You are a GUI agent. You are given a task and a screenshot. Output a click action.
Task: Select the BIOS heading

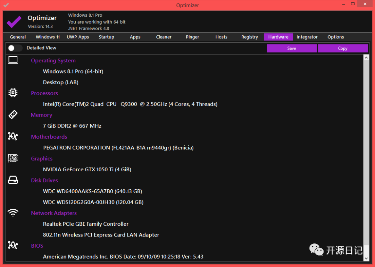pyautogui.click(x=37, y=246)
